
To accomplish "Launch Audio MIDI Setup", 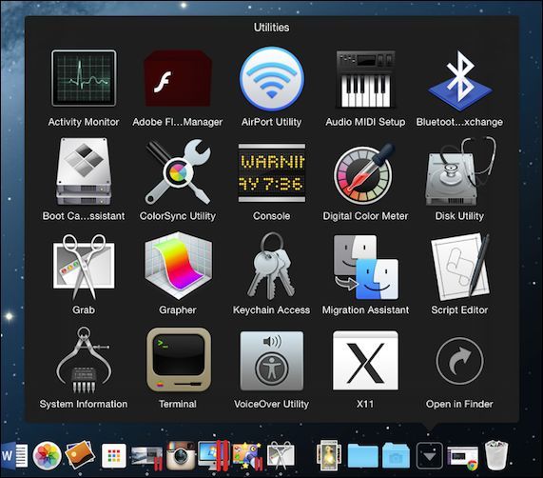I will pos(365,79).
